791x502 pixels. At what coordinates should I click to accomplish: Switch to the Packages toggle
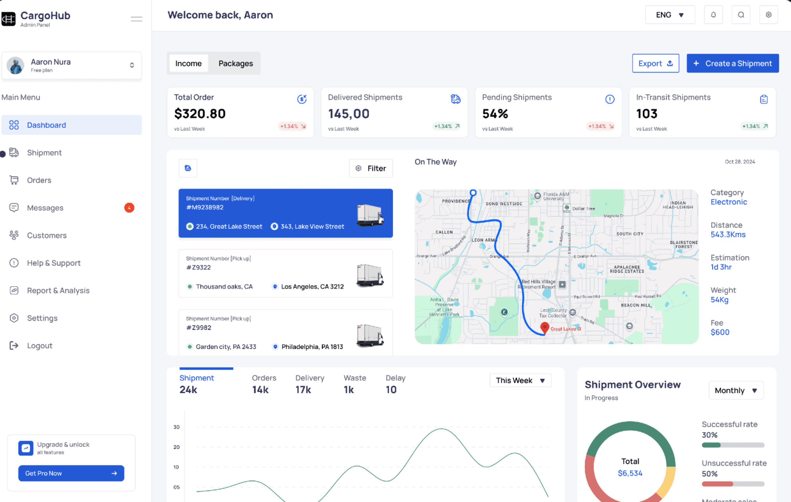(236, 63)
